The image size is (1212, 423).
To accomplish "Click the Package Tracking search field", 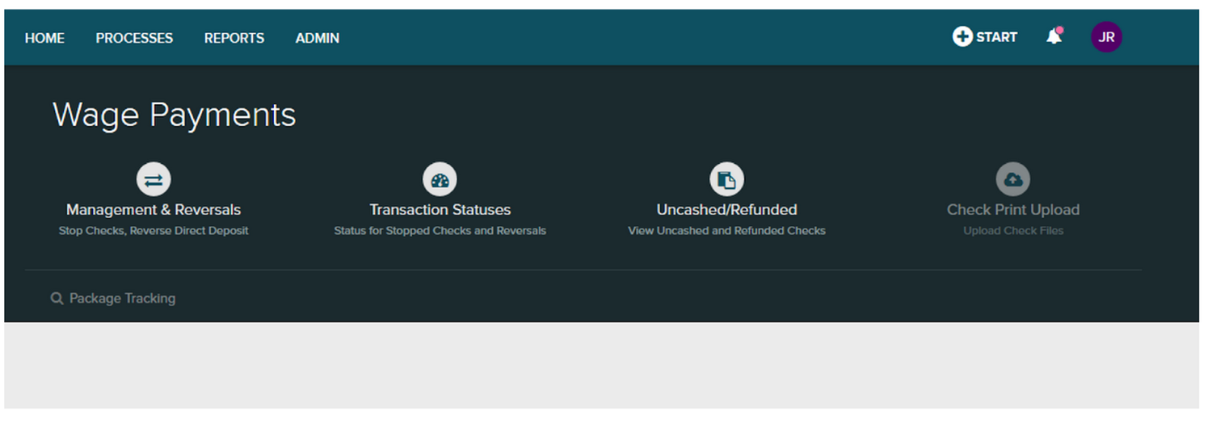I will pyautogui.click(x=122, y=299).
